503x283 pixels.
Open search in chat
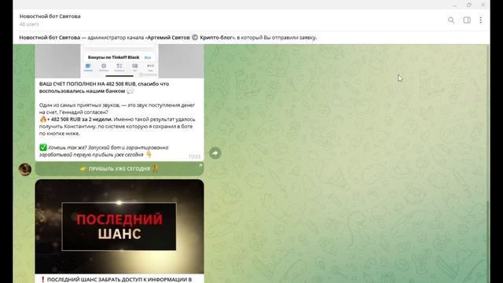coord(451,20)
